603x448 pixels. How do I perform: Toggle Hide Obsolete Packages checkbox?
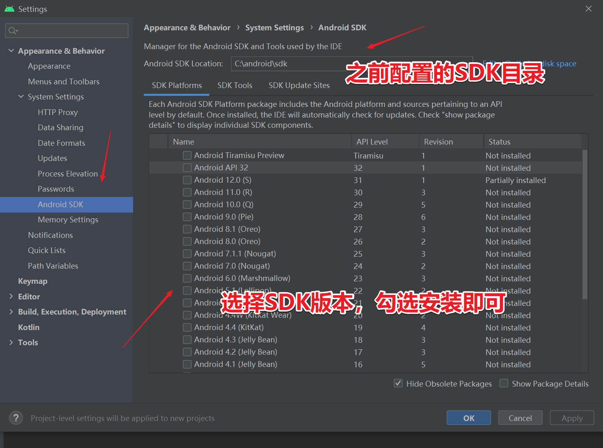click(x=398, y=383)
